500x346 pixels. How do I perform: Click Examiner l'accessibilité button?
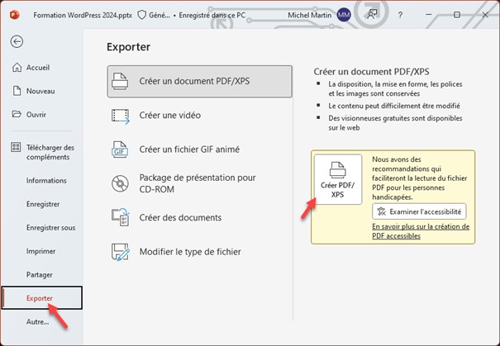click(x=419, y=211)
